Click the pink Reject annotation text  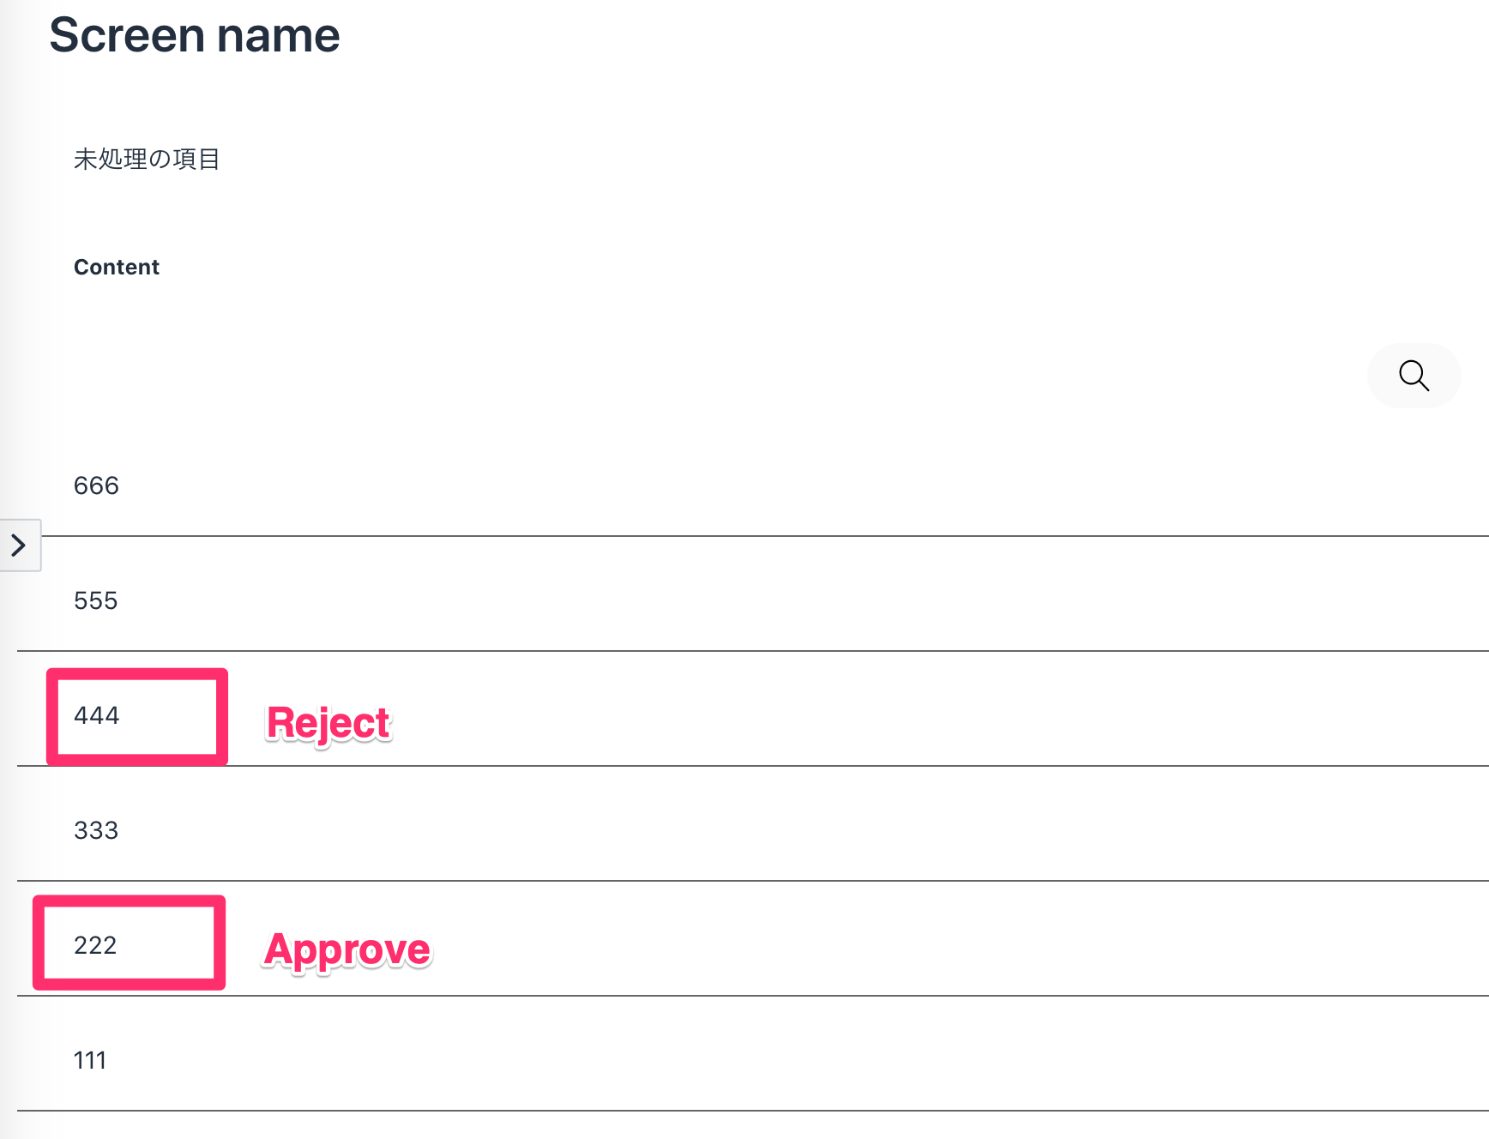click(329, 722)
